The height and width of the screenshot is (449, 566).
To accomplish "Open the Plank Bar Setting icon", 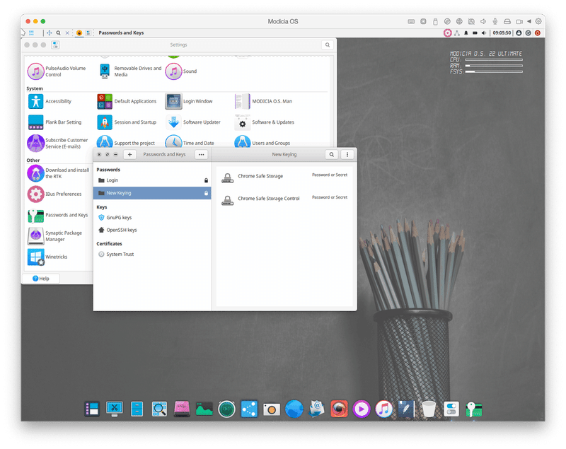I will [x=37, y=122].
